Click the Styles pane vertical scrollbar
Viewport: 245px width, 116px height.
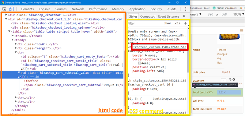(x=188, y=59)
